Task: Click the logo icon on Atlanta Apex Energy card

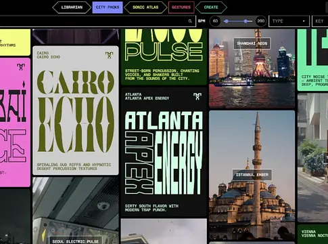Action: click(x=197, y=96)
